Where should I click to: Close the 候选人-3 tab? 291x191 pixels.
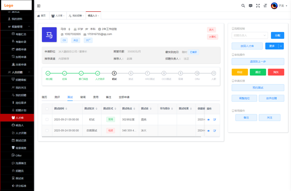point(98,16)
